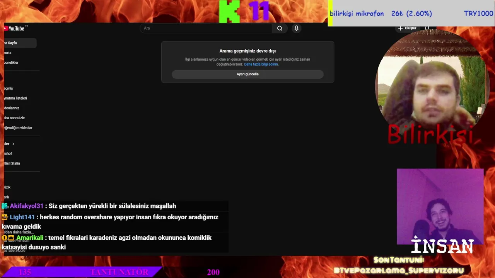The image size is (495, 278).
Task: Click the TRY1000 goal text
Action: pyautogui.click(x=478, y=14)
